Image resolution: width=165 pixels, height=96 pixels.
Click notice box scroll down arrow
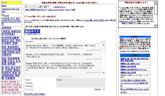156,26
